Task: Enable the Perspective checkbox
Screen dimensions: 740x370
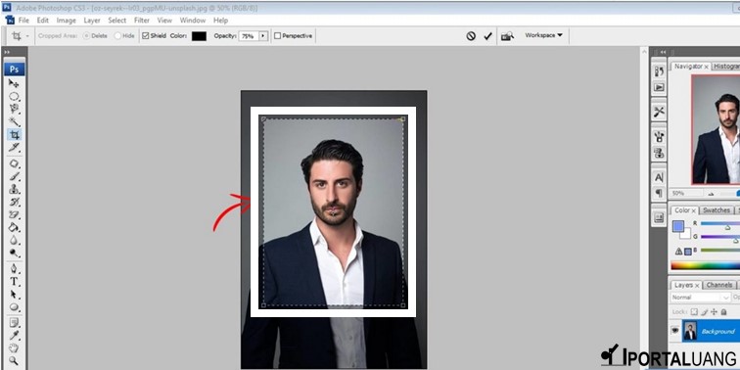Action: tap(278, 36)
